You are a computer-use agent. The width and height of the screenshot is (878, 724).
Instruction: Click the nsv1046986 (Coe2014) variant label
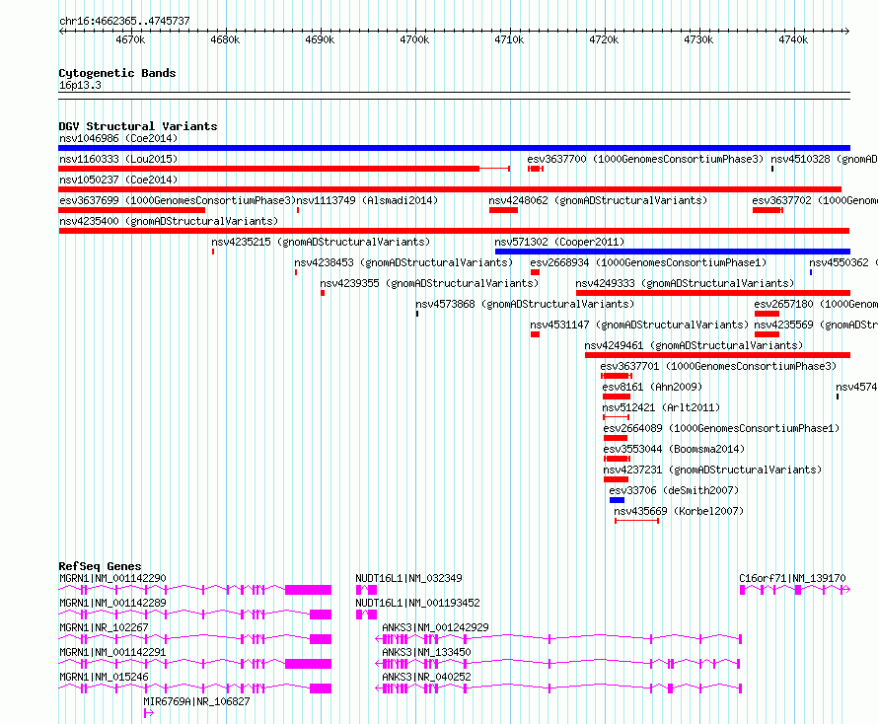click(x=118, y=138)
